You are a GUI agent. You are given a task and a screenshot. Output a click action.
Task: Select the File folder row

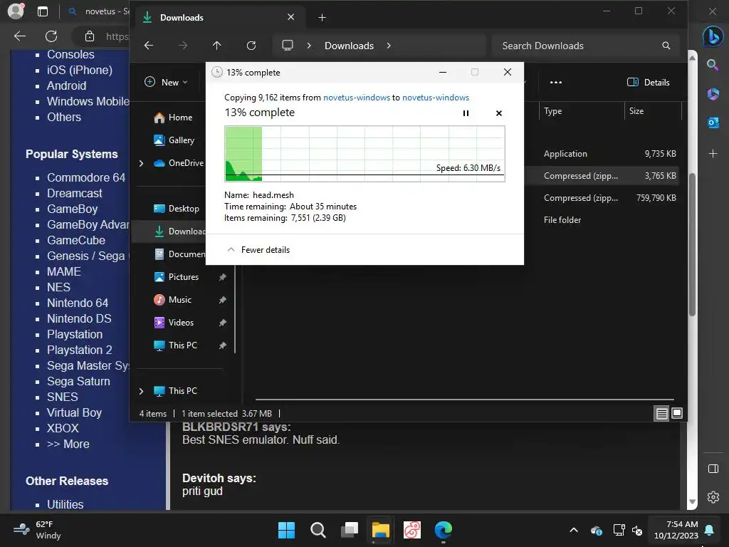click(602, 219)
